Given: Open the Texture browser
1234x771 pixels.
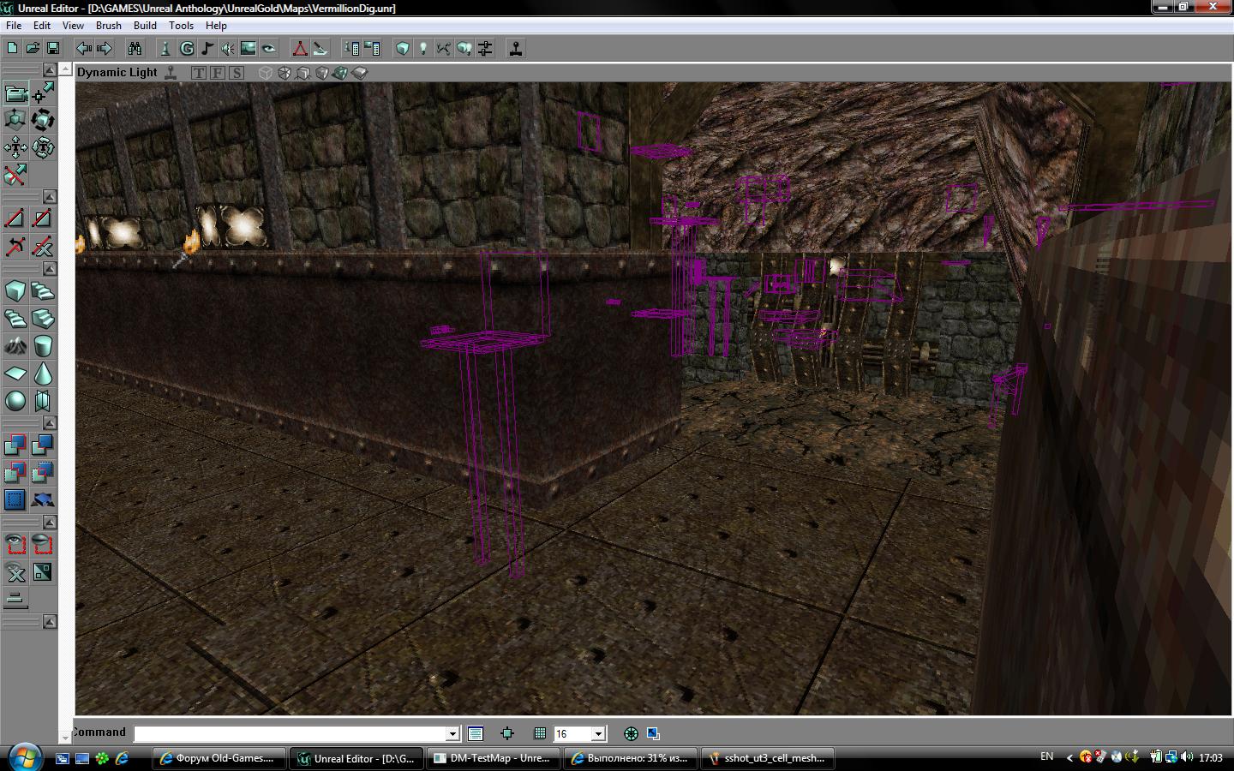Looking at the screenshot, I should pos(249,49).
